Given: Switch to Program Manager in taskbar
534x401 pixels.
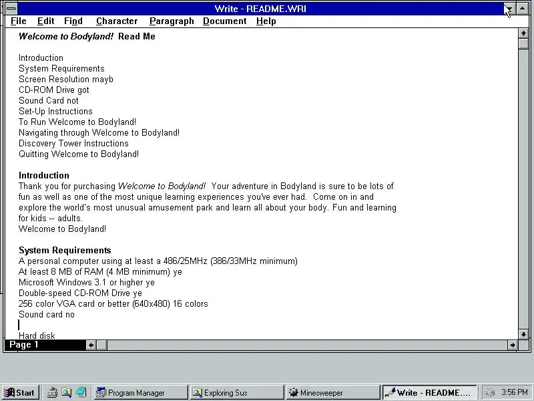Looking at the screenshot, I should 141,392.
